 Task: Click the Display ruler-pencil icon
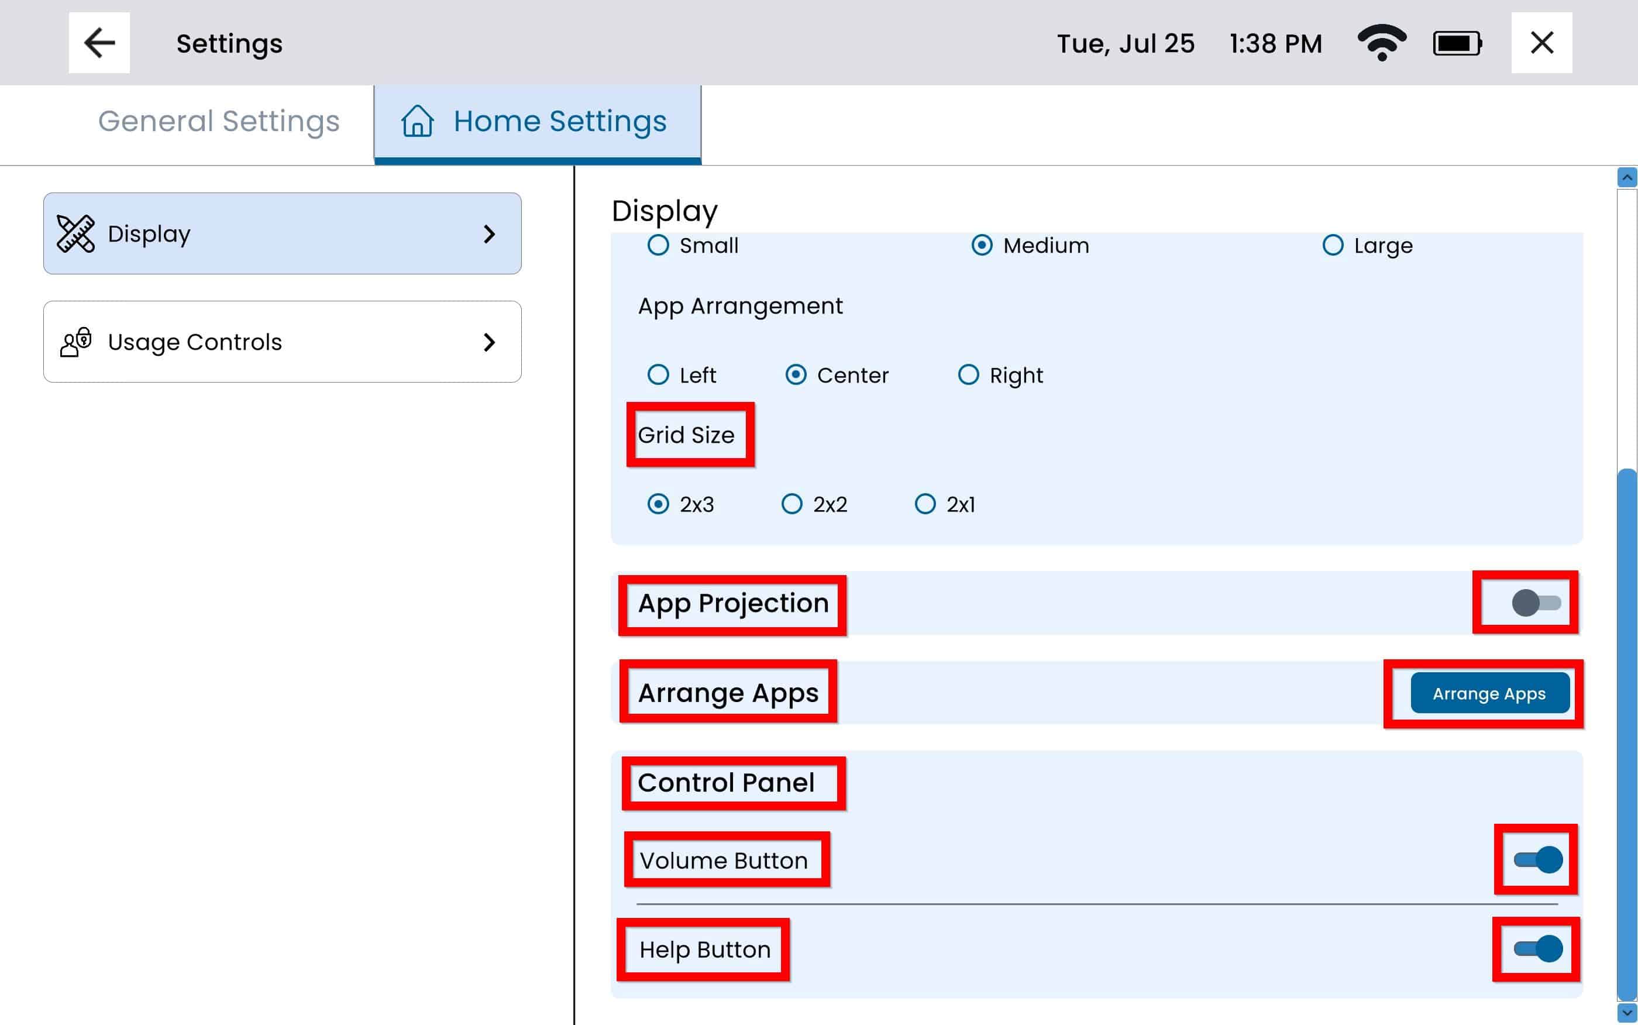click(x=75, y=234)
